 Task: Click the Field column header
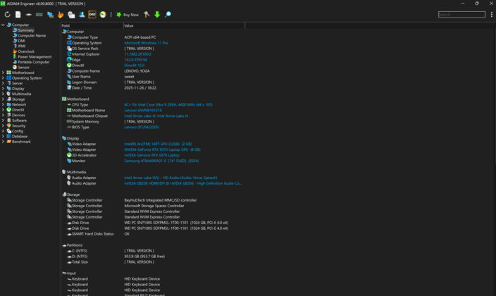coord(92,25)
